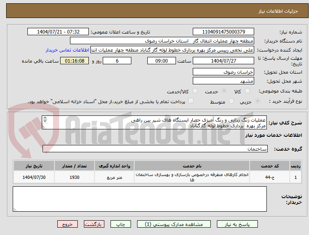Viewport: 309px width, 235px height.
Task: Select the کالا radio button
Action: [x=247, y=91]
